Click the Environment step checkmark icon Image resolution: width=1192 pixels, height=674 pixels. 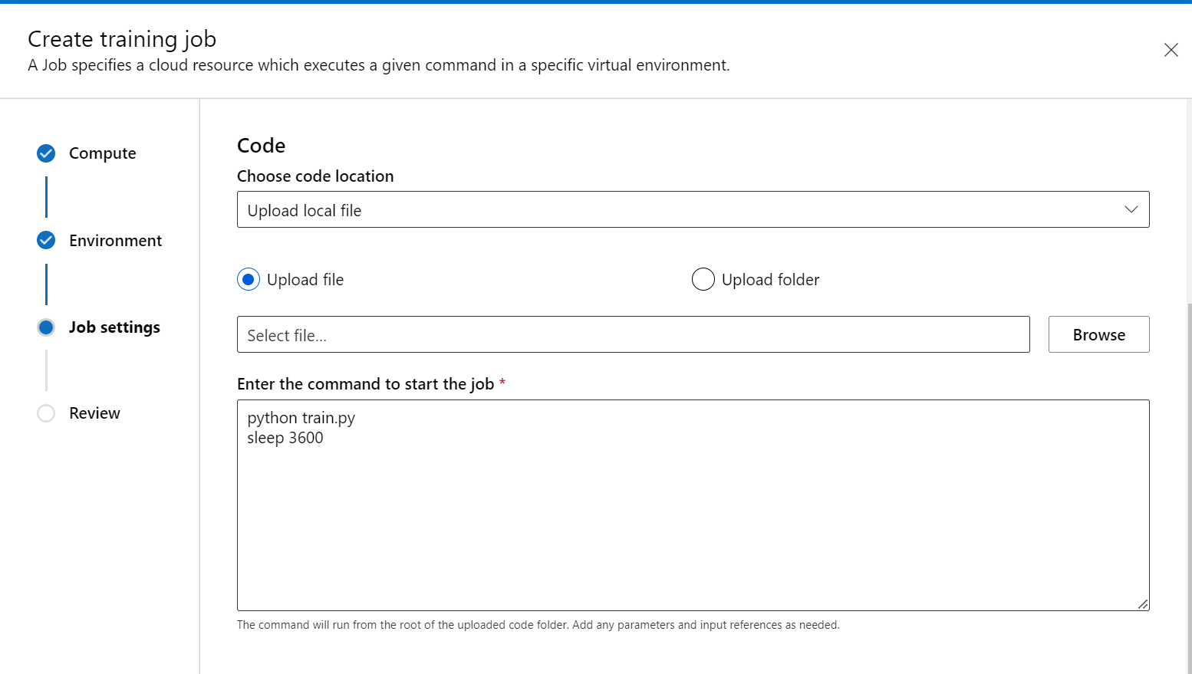(46, 241)
